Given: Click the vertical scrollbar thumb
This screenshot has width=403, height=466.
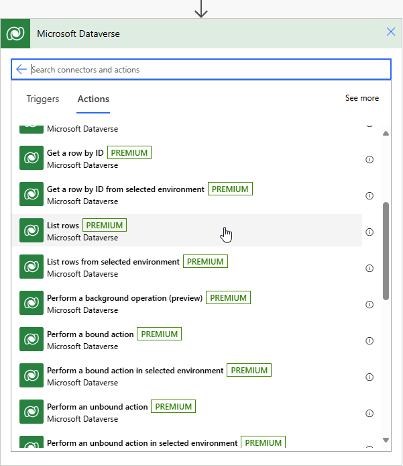Looking at the screenshot, I should (x=386, y=251).
